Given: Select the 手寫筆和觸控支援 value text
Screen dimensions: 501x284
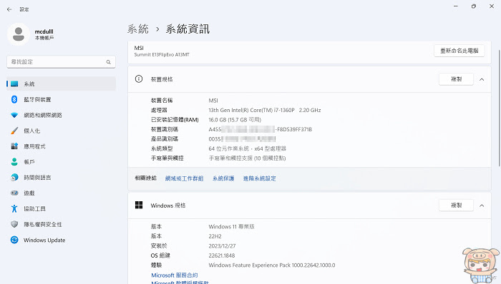Looking at the screenshot, I should tap(247, 158).
